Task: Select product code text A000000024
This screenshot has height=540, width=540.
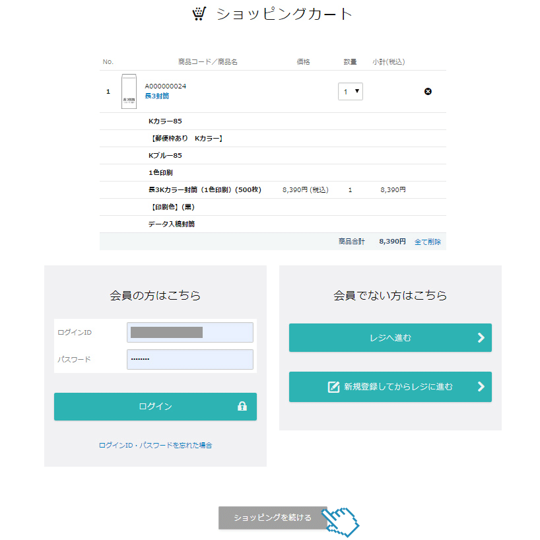Action: [165, 86]
